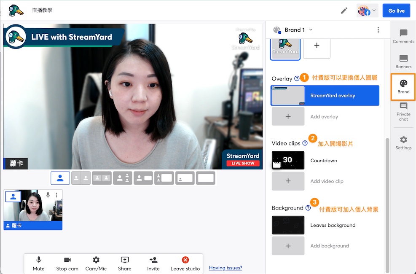Click the Go live button

pyautogui.click(x=396, y=11)
